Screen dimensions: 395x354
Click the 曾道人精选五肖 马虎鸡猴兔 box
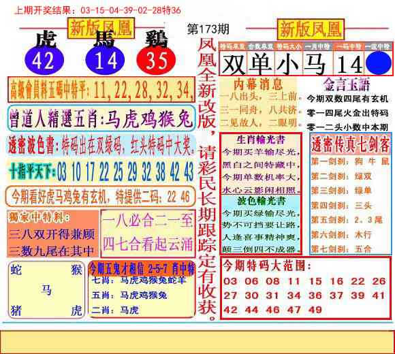(101, 118)
